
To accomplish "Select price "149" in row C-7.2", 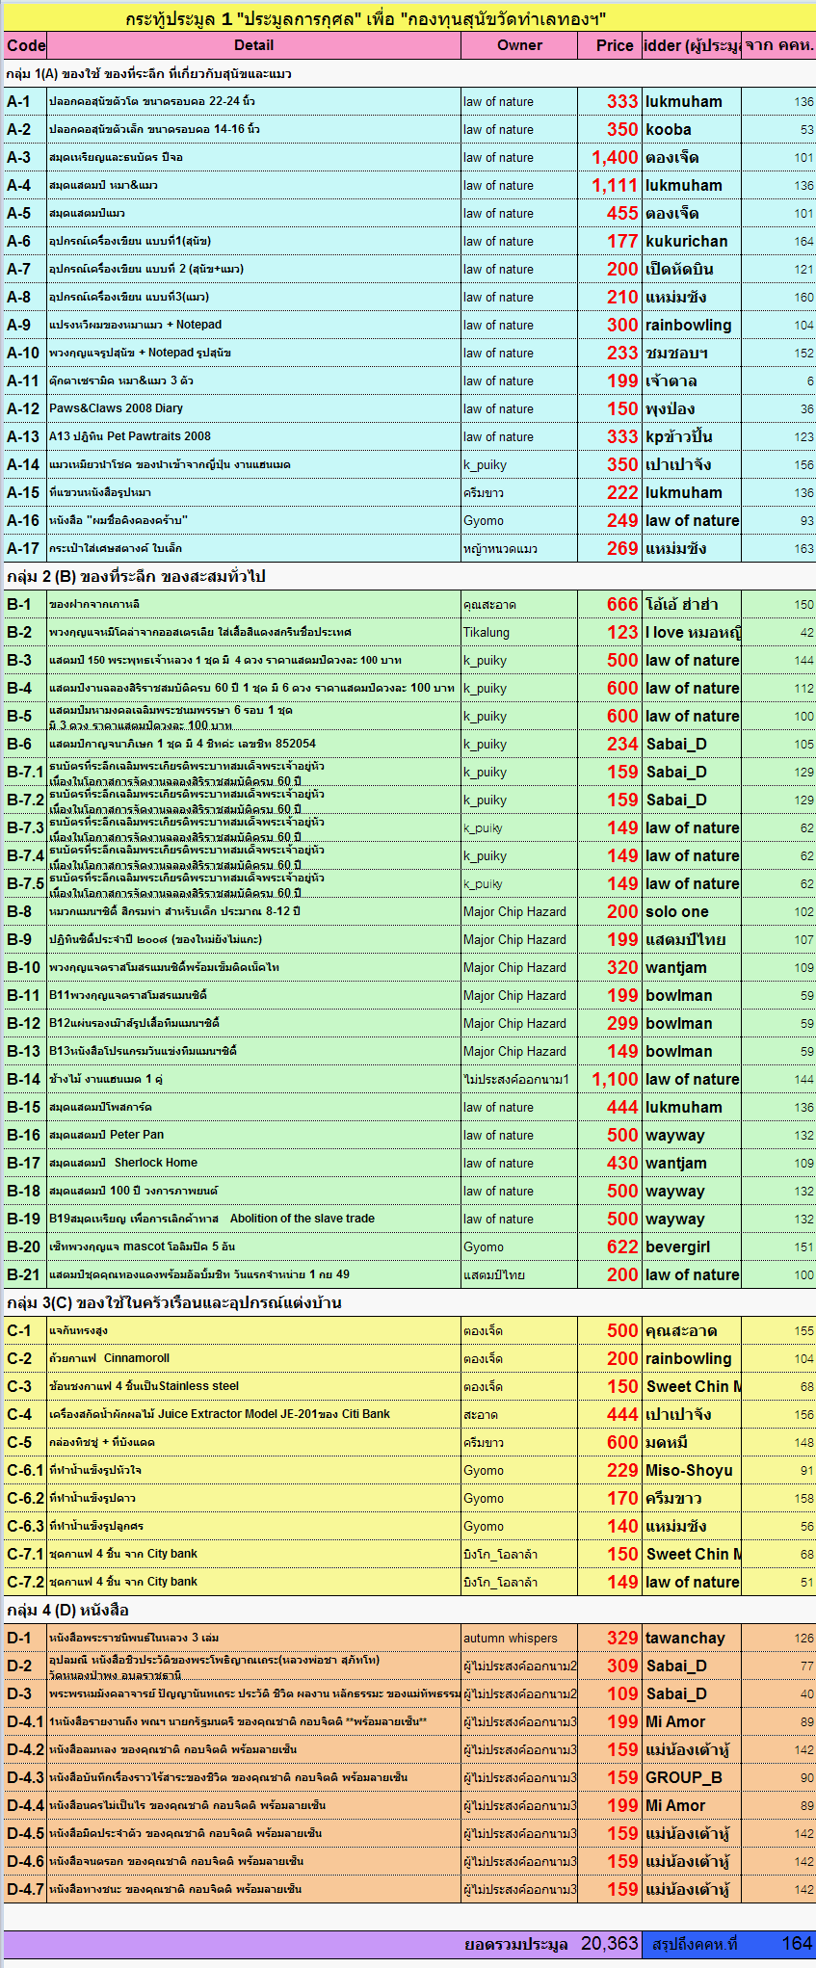I will point(622,1582).
